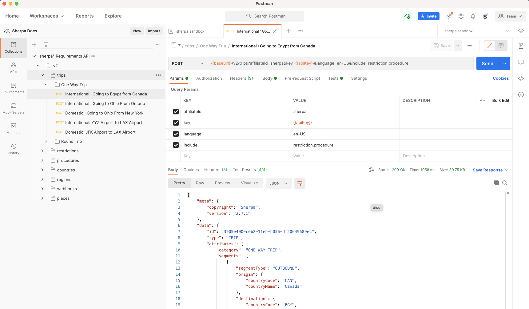Viewport: 529px width, 309px height.
Task: Open the tab options ellipsis menu
Action: point(301,31)
